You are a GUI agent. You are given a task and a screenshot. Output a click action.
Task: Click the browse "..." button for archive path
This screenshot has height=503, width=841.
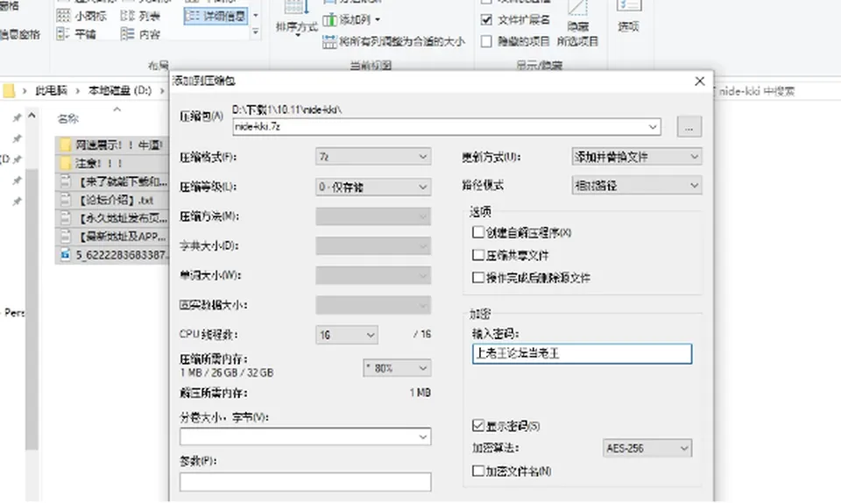pos(689,127)
